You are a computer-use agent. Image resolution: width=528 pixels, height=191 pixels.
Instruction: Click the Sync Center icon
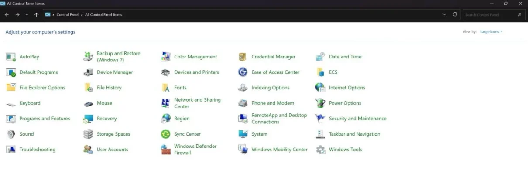click(166, 134)
